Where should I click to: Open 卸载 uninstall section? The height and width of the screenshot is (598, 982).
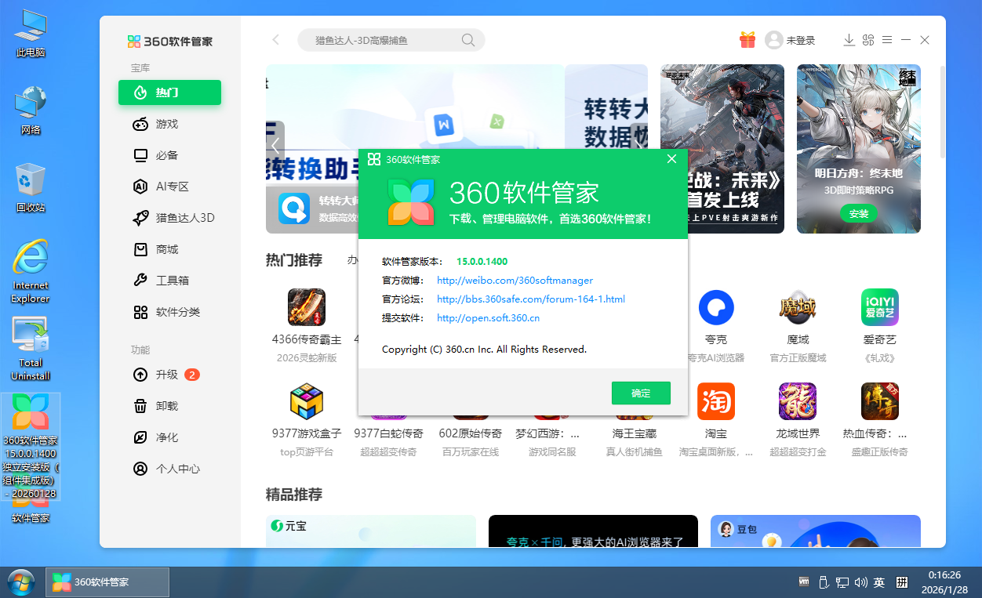click(x=166, y=406)
